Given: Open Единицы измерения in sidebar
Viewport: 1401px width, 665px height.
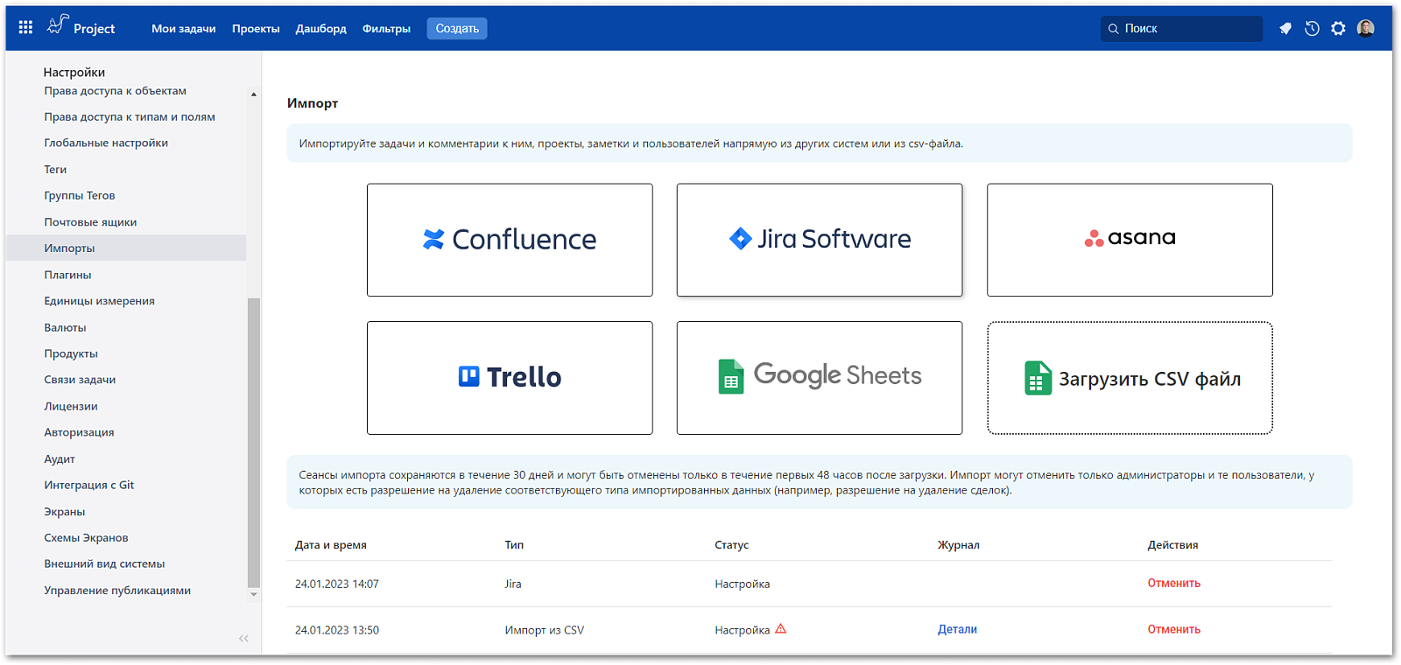Looking at the screenshot, I should [x=99, y=301].
